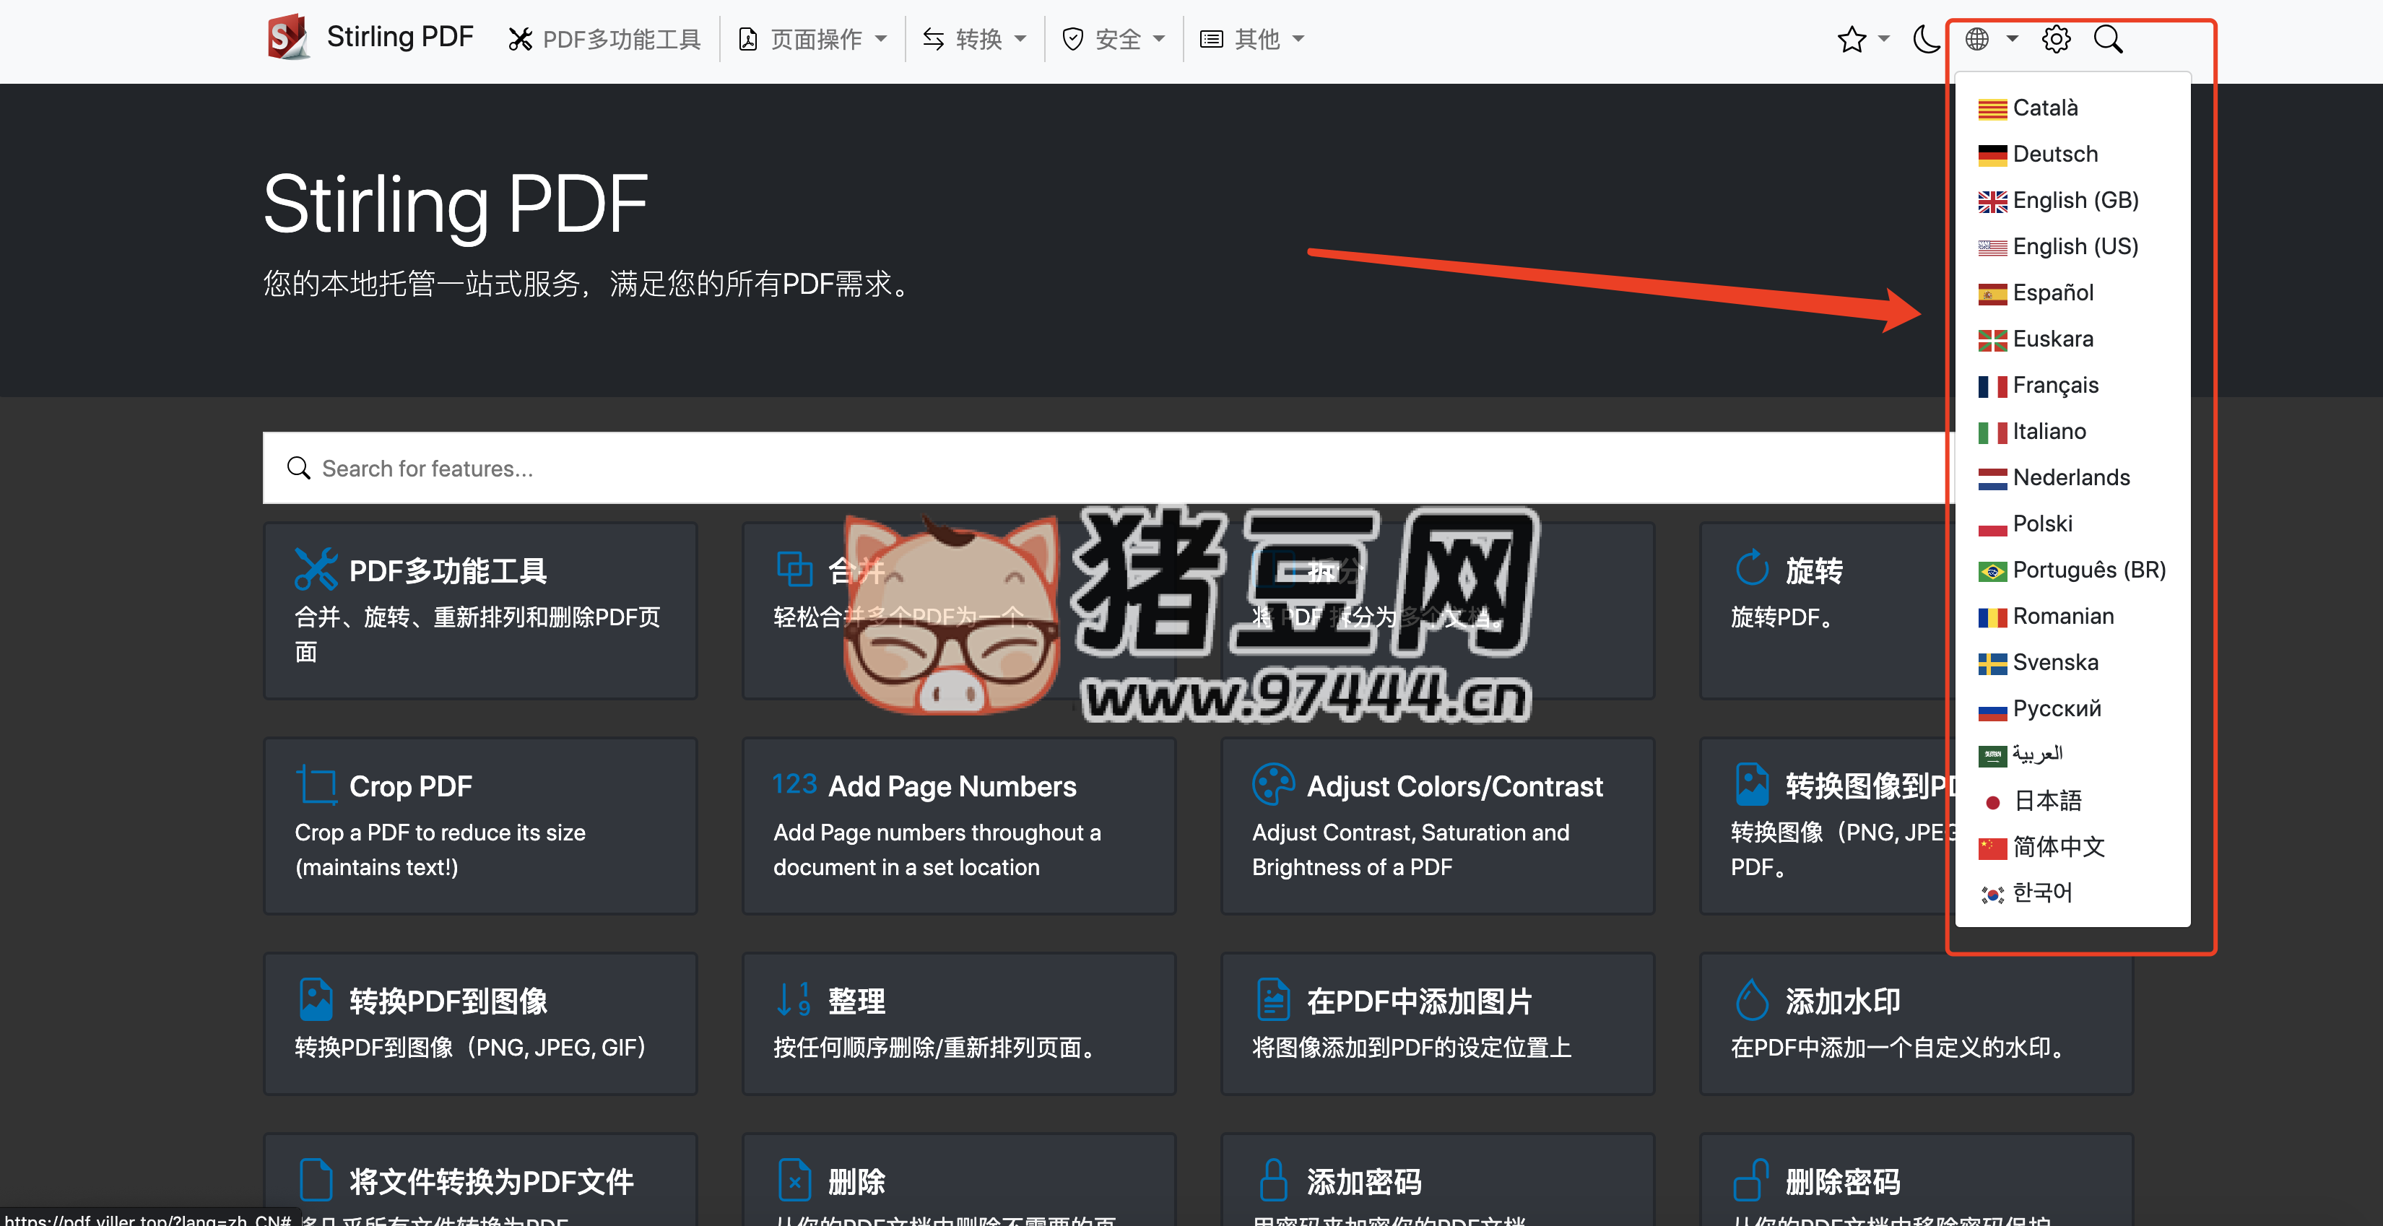Click the navbar search magnifier icon

pos(2109,39)
